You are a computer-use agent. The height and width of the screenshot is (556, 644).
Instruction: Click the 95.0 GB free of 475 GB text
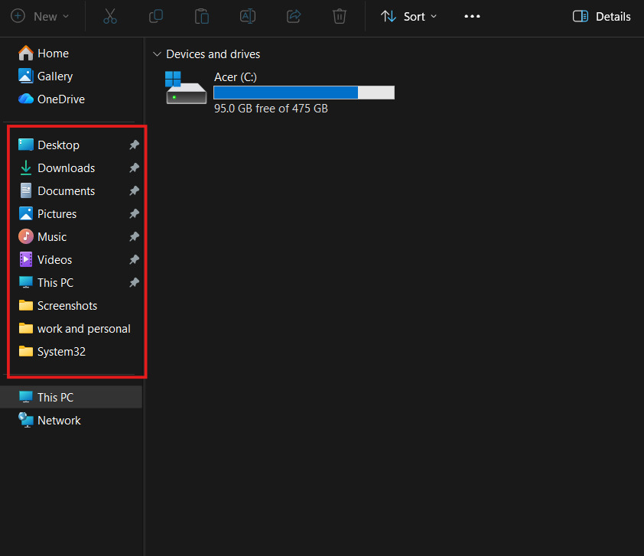click(x=271, y=109)
